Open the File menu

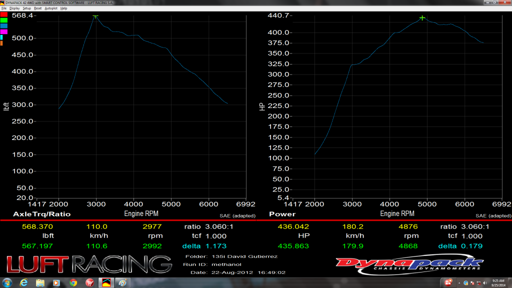(4, 8)
